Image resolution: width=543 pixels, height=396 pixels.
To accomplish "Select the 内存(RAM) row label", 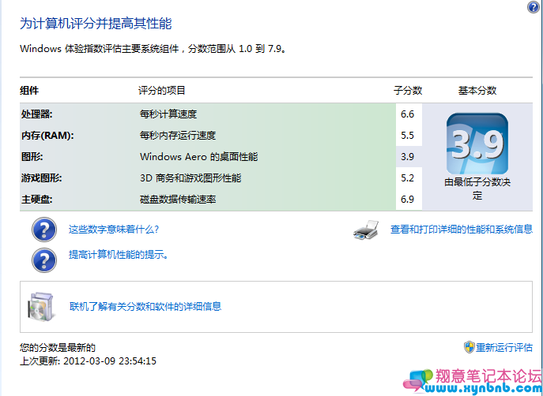I will click(x=47, y=136).
